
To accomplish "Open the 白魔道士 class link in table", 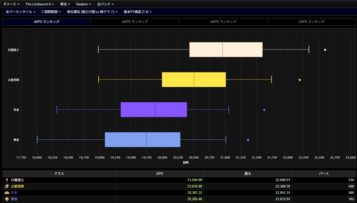I will point(17,180).
